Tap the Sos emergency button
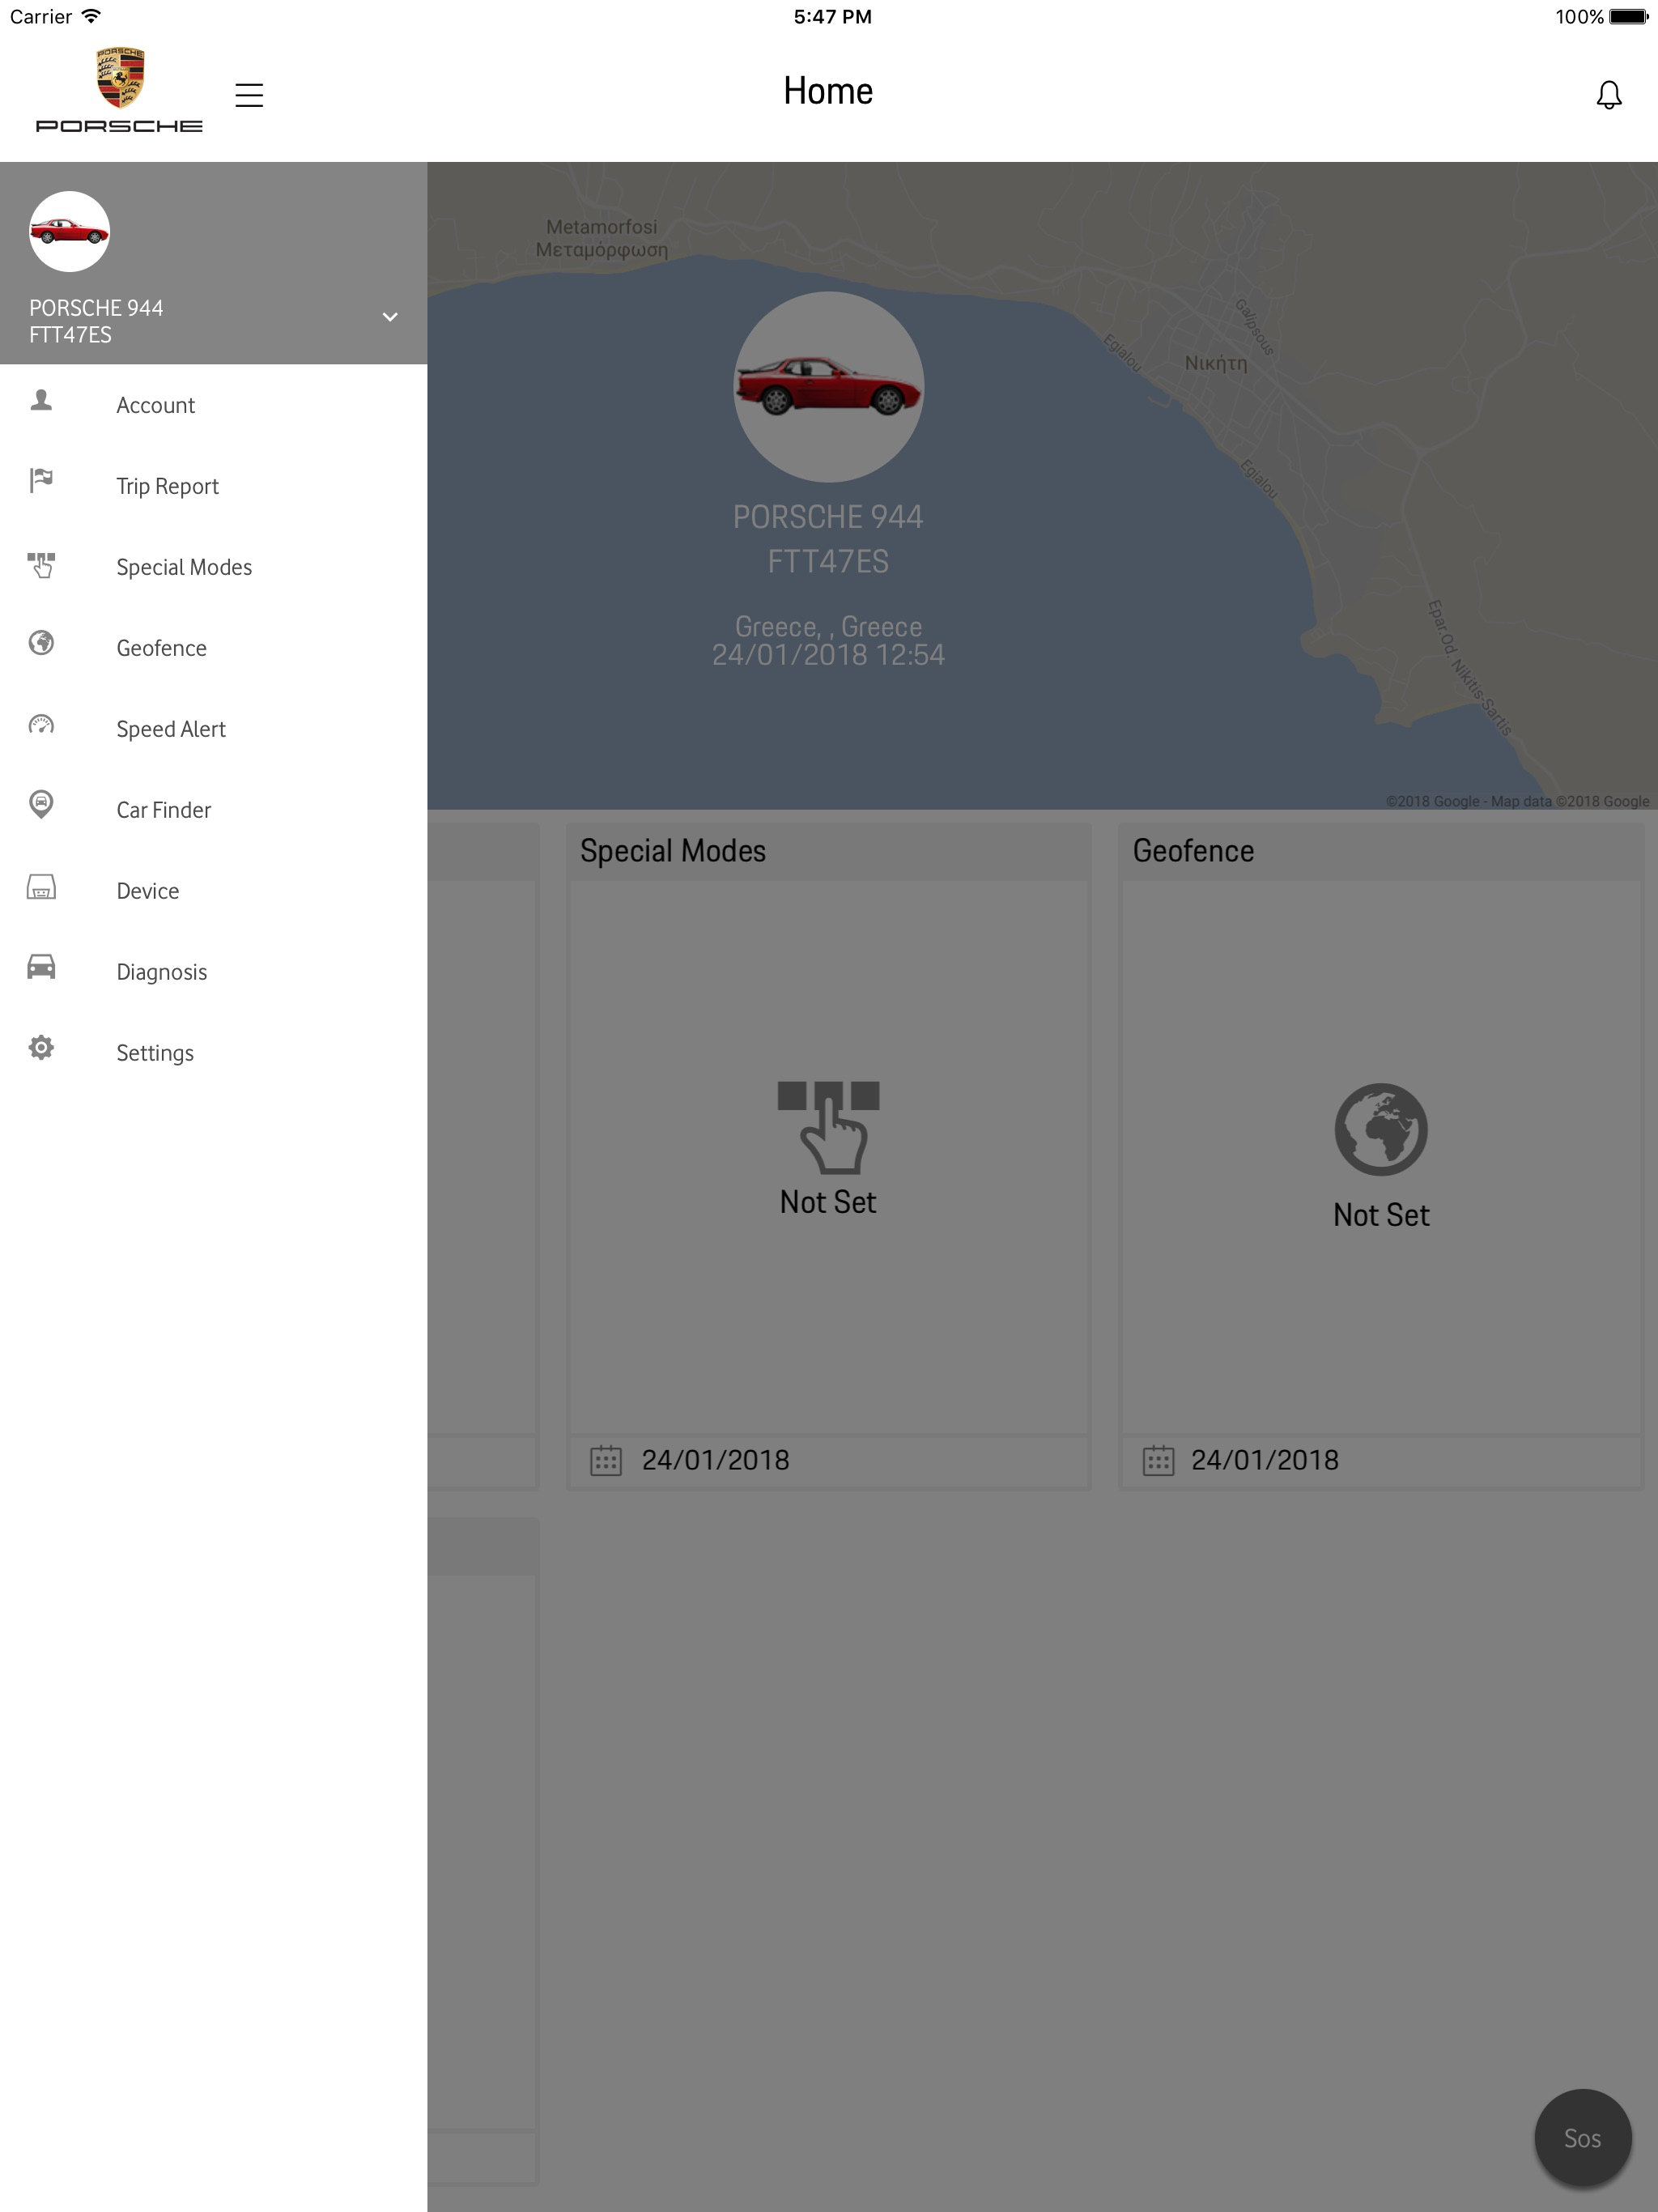This screenshot has width=1658, height=2212. 1582,2138
